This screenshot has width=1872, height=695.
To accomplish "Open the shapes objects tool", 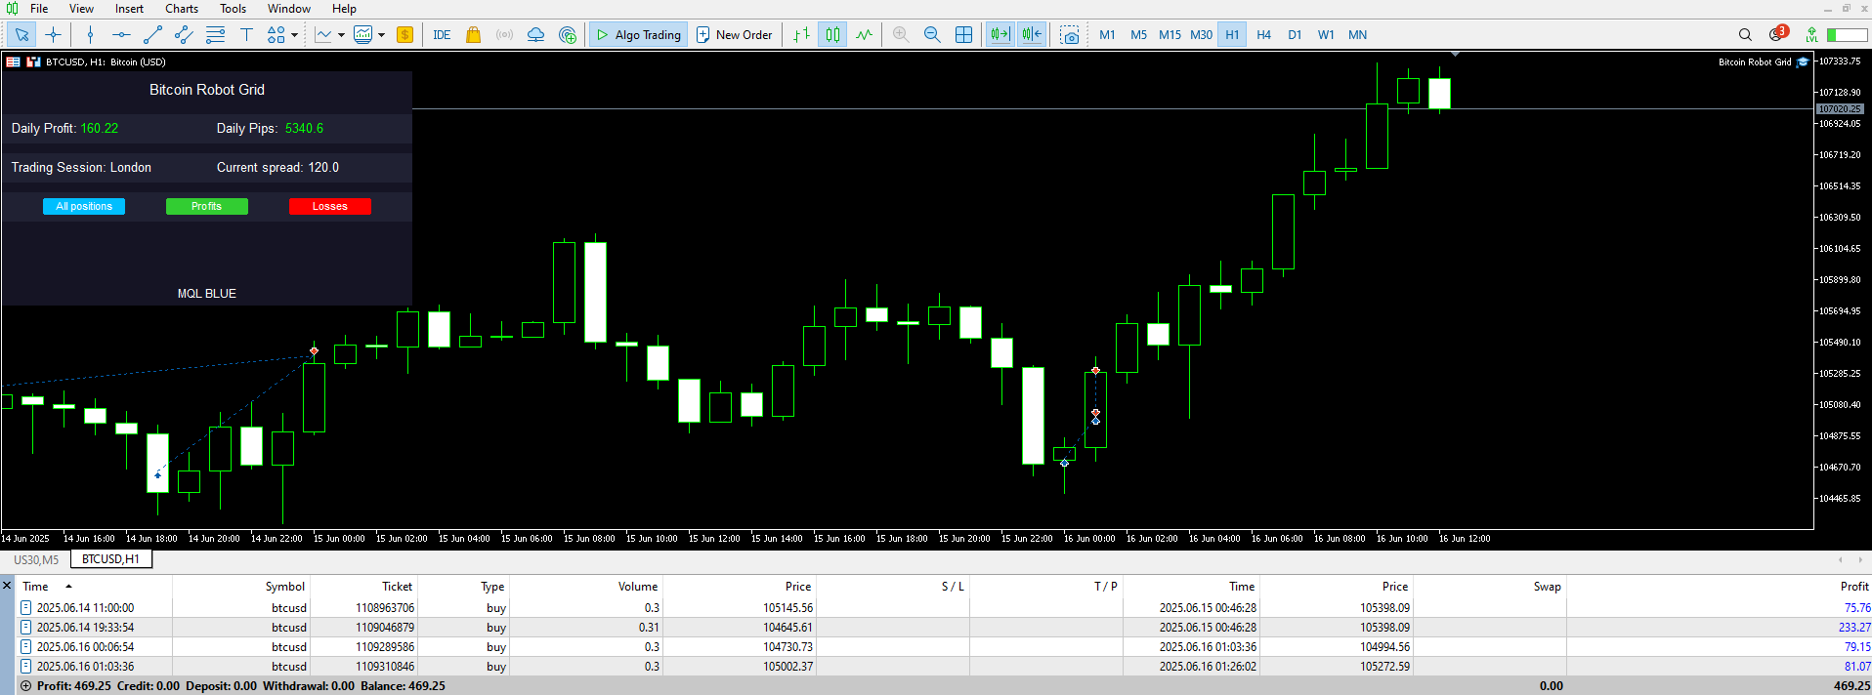I will coord(277,35).
